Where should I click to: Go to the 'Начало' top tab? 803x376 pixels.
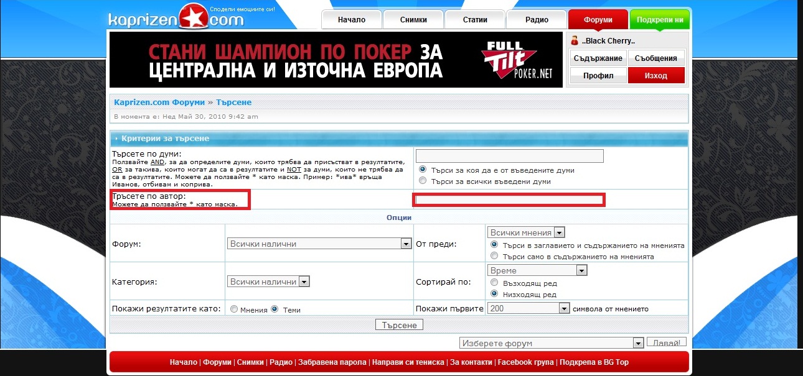351,19
